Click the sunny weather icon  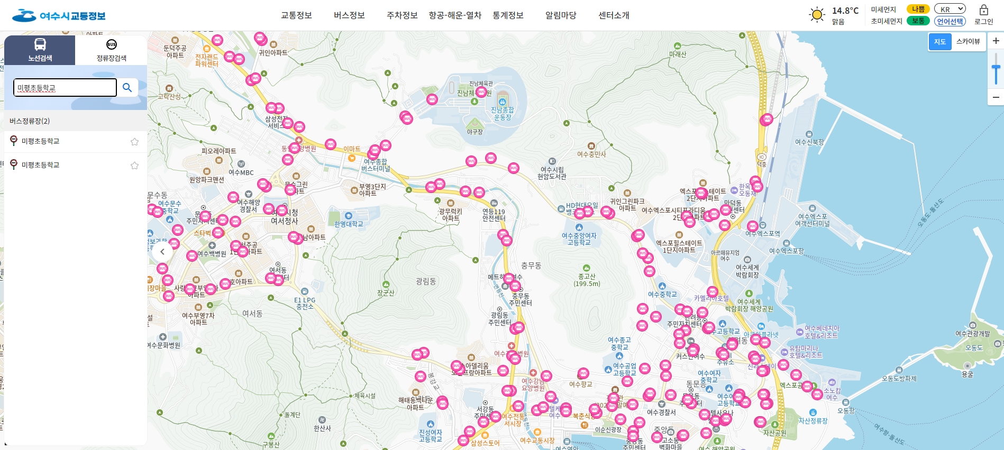pos(817,15)
